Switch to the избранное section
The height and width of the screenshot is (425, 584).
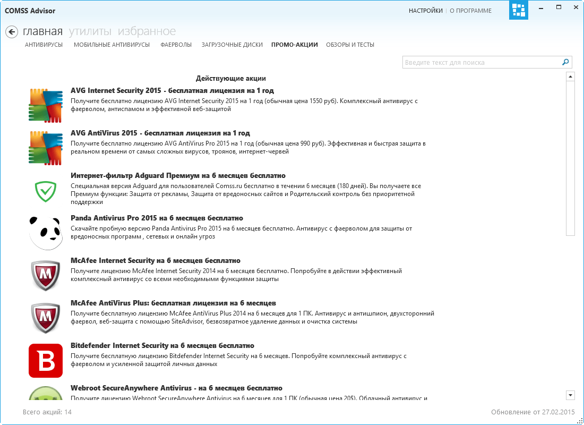point(147,31)
